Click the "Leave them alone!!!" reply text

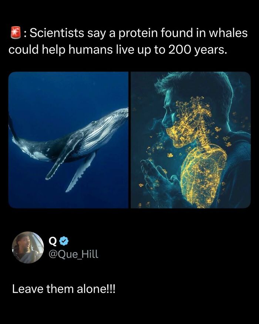(64, 289)
